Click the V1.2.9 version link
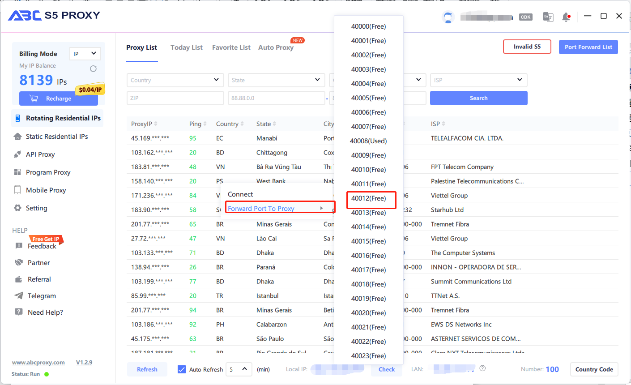This screenshot has height=385, width=631. [x=84, y=363]
